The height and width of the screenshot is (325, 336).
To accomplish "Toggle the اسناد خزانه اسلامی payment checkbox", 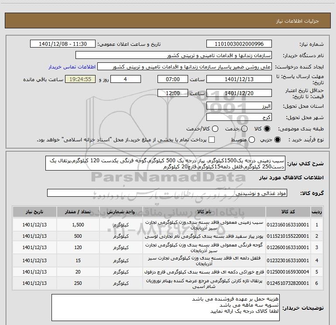I will point(212,140).
